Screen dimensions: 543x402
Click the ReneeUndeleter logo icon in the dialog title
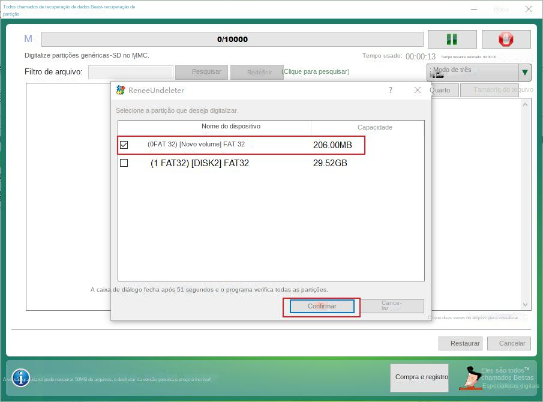click(x=120, y=90)
